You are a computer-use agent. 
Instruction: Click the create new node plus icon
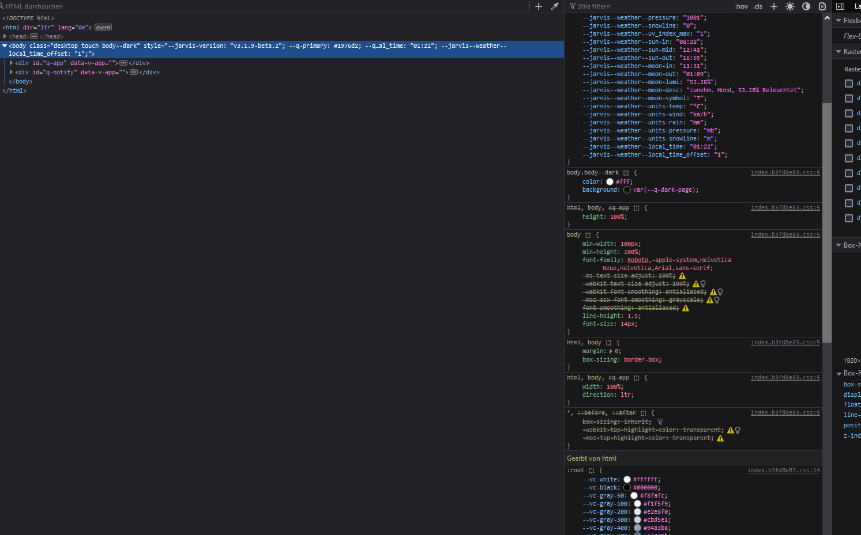tap(539, 6)
